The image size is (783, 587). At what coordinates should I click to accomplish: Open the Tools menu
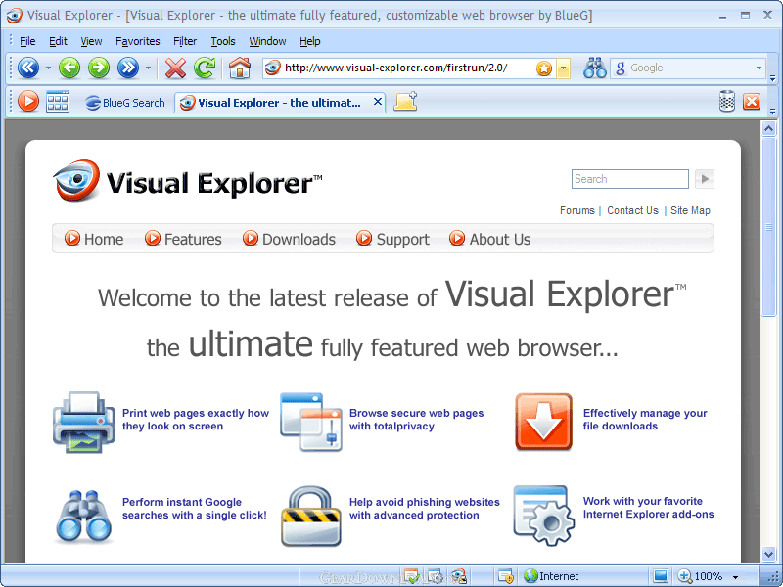click(223, 41)
